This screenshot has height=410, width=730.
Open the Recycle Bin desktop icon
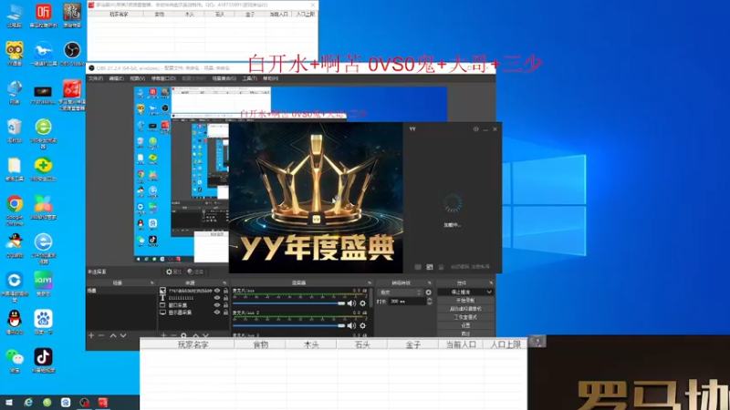(15, 130)
